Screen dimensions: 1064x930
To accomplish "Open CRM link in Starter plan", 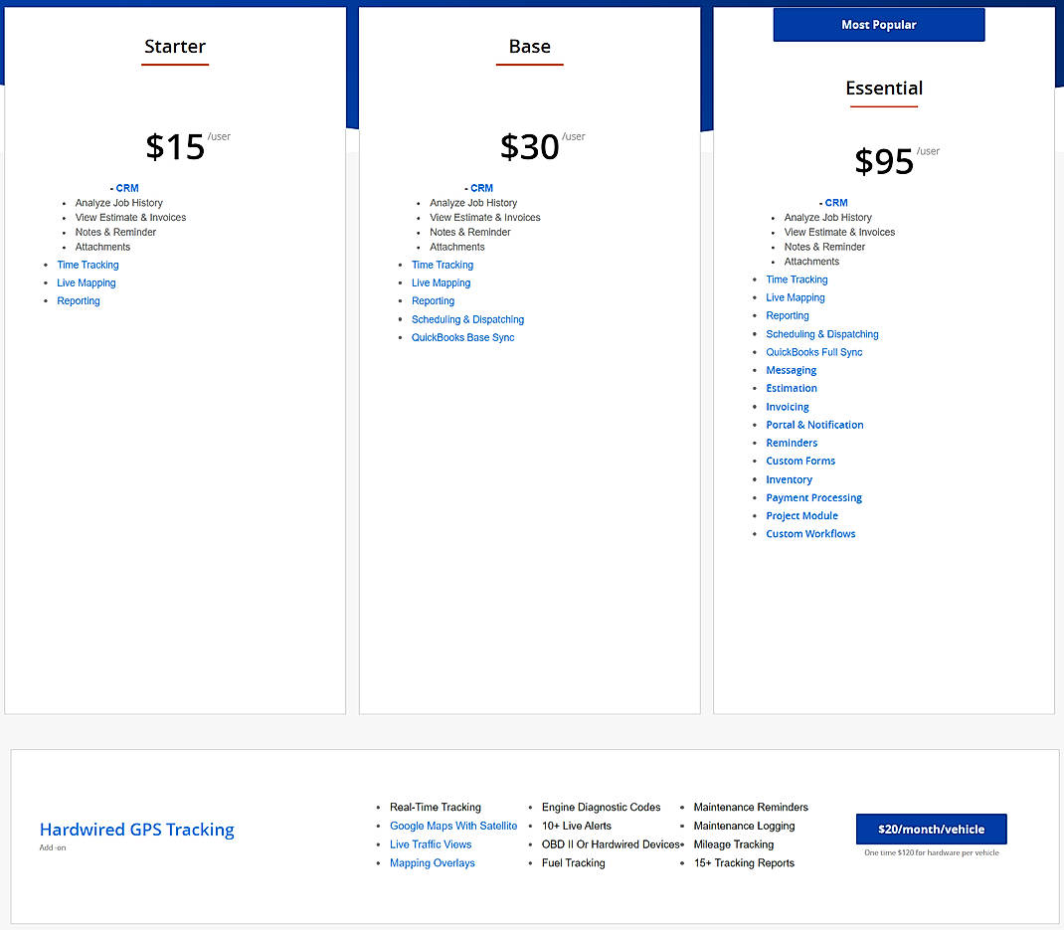I will click(127, 188).
